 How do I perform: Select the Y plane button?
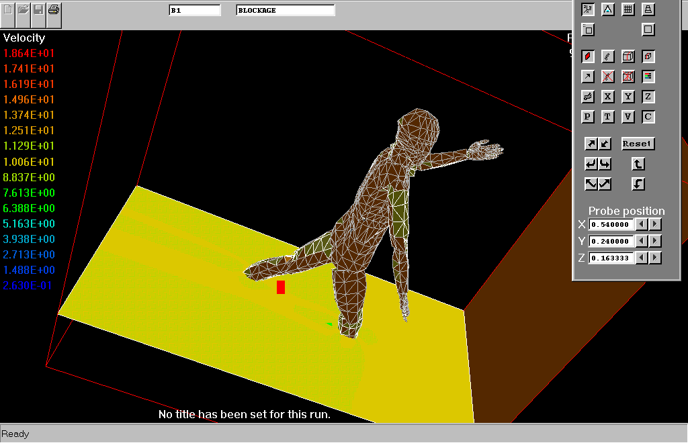pyautogui.click(x=628, y=97)
